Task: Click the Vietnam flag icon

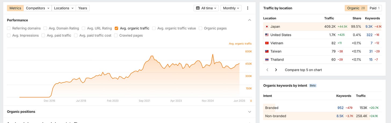Action: tap(267, 43)
